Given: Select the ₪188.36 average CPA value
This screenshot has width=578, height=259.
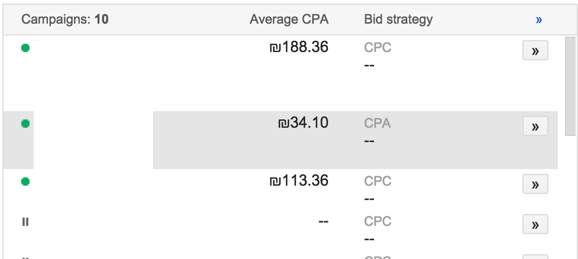Looking at the screenshot, I should pos(299,47).
